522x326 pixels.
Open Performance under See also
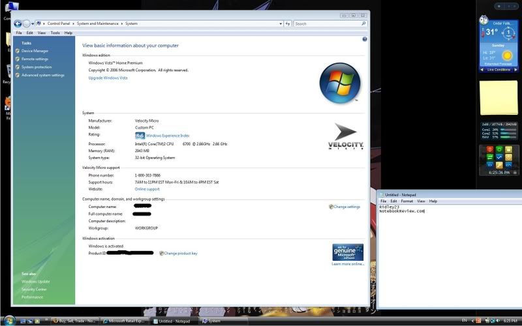coord(32,297)
